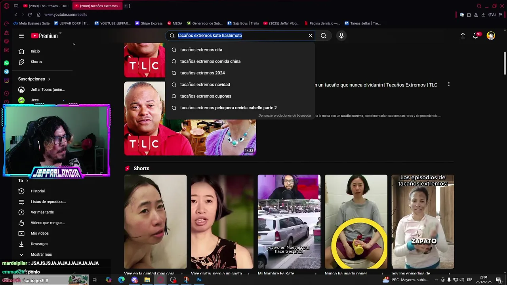Open Nunca ha usado papel short
Viewport: 507px width, 285px height.
[x=356, y=222]
